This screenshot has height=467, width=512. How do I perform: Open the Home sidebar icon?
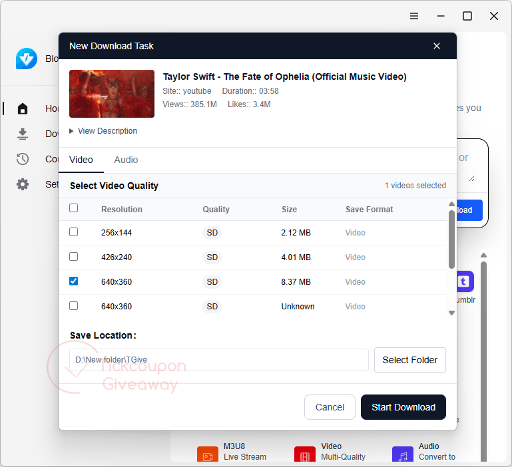(23, 108)
